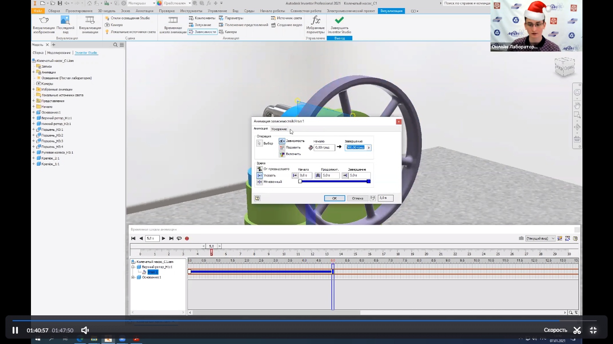
Task: Select the Компоненты animation tool
Action: 202,18
